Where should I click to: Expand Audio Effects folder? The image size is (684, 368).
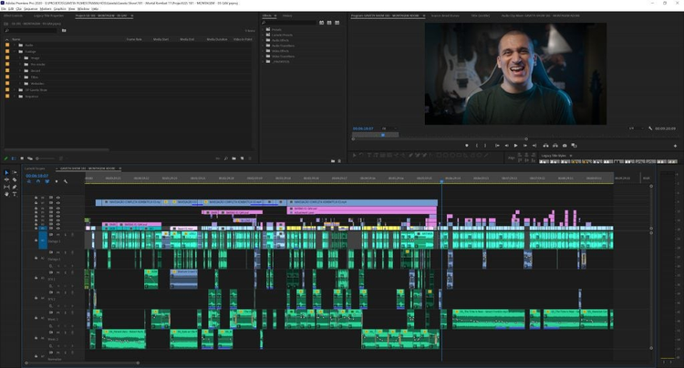(x=263, y=40)
